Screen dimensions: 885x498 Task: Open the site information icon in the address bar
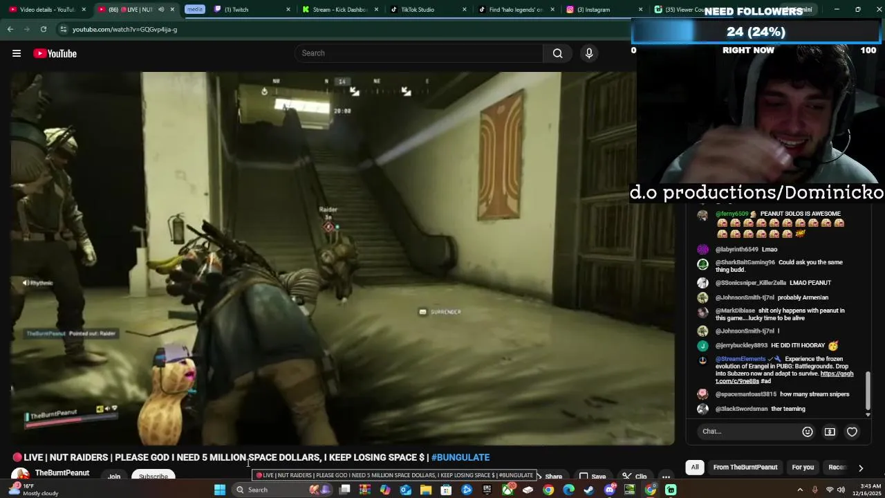coord(63,29)
